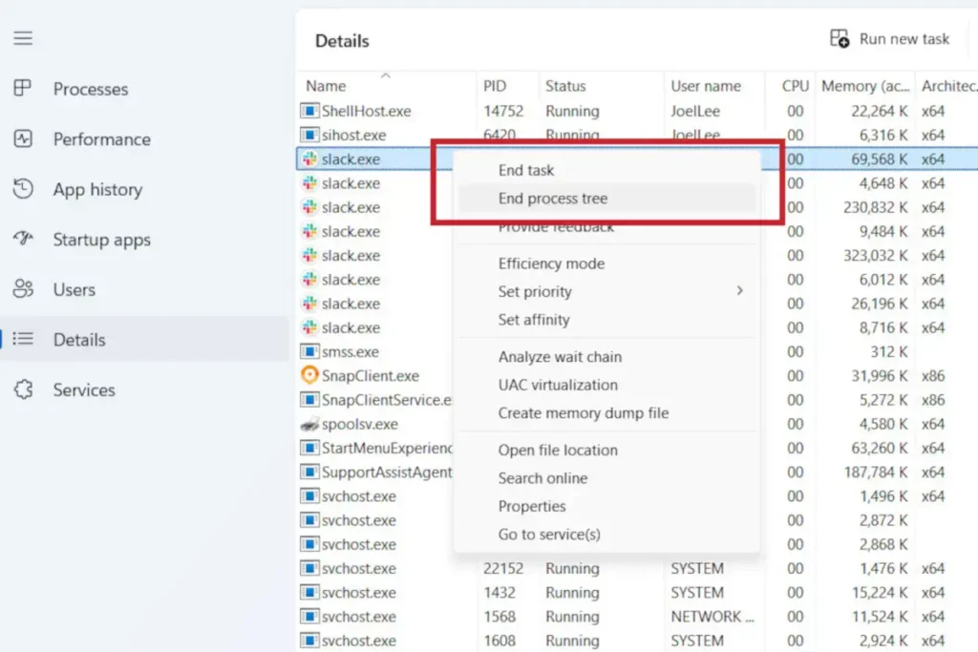The height and width of the screenshot is (652, 978).
Task: Open Properties from the context menu
Action: [606, 506]
